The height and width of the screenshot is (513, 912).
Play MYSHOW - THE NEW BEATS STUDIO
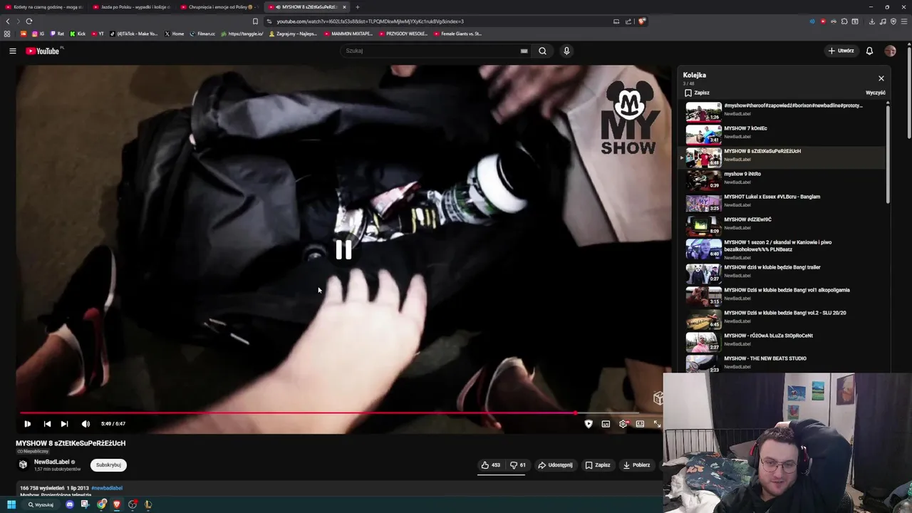pos(784,362)
